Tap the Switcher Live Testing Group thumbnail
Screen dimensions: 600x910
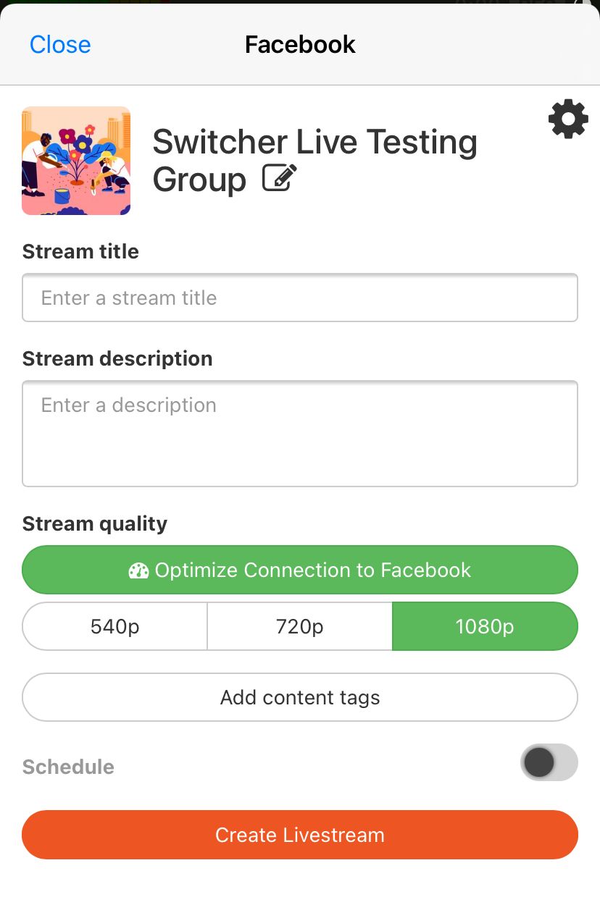[76, 161]
